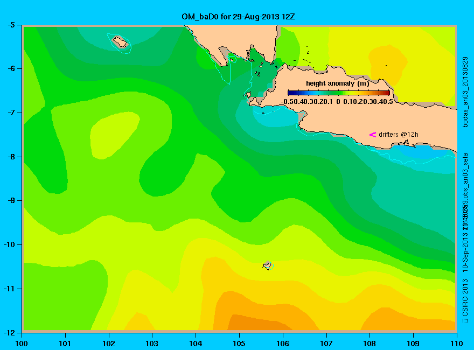
Task: Click the '106' longitude axis label
Action: pyautogui.click(x=283, y=344)
